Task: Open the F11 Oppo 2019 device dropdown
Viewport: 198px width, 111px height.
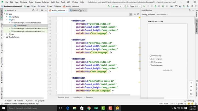Action: 132,6
